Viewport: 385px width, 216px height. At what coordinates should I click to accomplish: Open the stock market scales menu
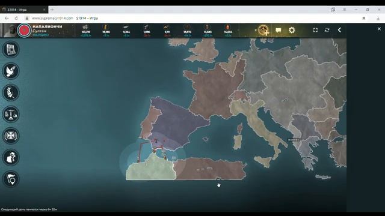point(11,114)
